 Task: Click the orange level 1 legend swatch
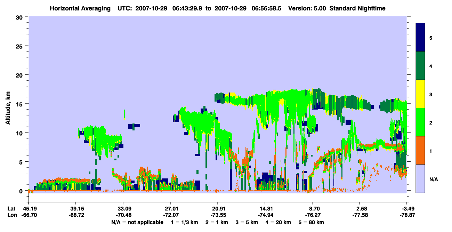(x=420, y=150)
